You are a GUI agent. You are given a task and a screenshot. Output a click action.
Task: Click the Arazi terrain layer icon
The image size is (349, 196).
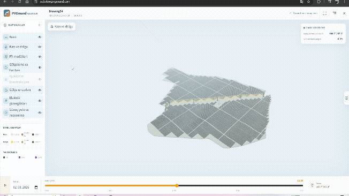pyautogui.click(x=6, y=37)
